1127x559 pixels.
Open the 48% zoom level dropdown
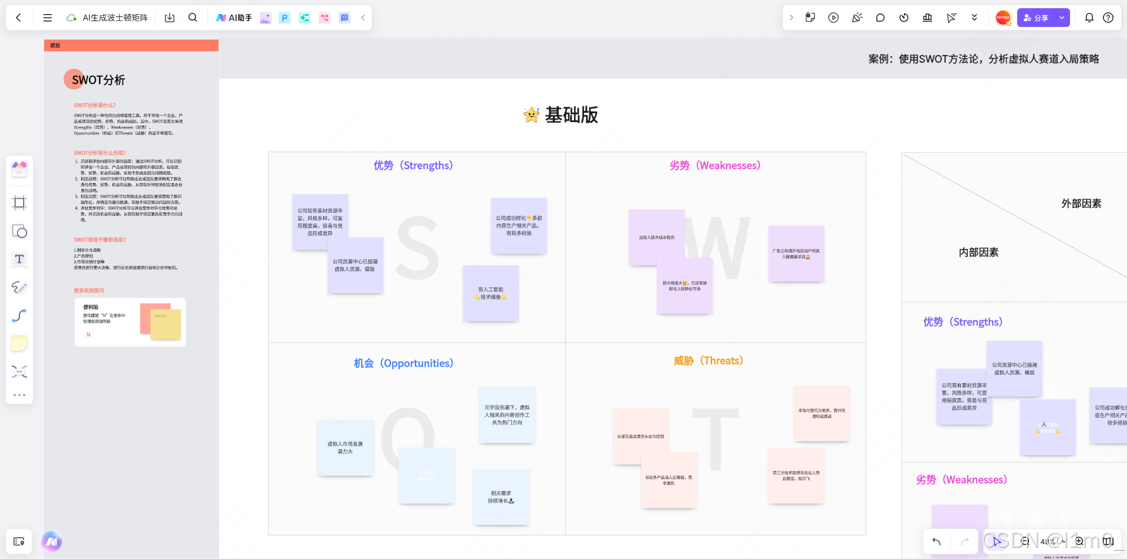pos(1052,541)
